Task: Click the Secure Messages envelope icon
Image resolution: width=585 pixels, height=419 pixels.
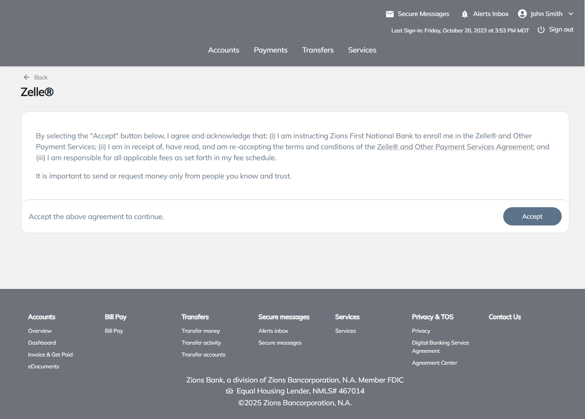Action: click(390, 14)
